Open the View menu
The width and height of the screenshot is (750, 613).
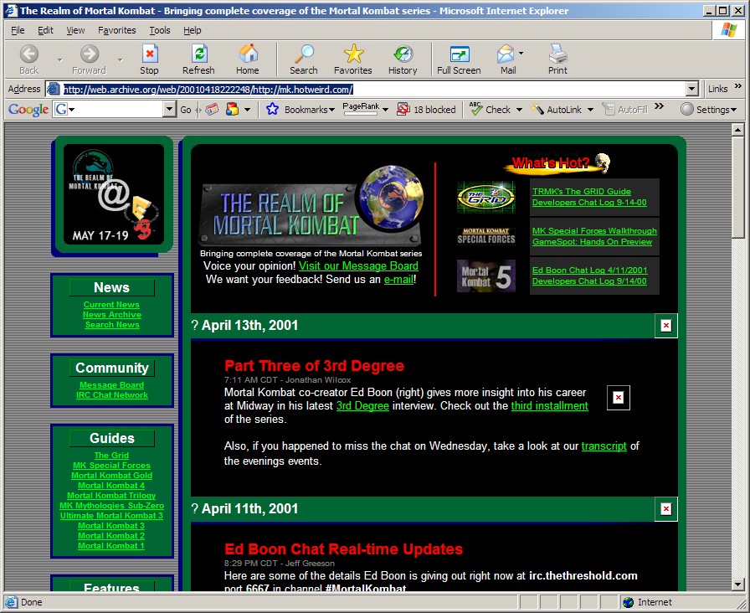click(x=75, y=30)
